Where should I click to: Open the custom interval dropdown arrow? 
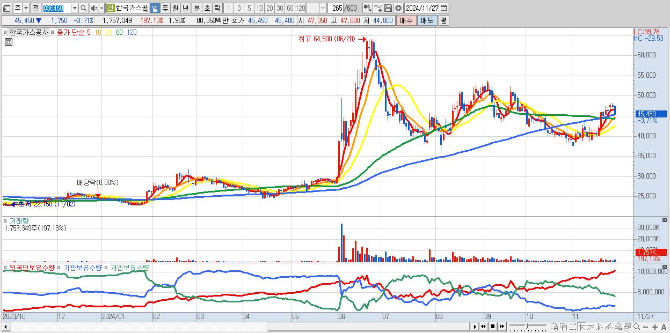(323, 8)
